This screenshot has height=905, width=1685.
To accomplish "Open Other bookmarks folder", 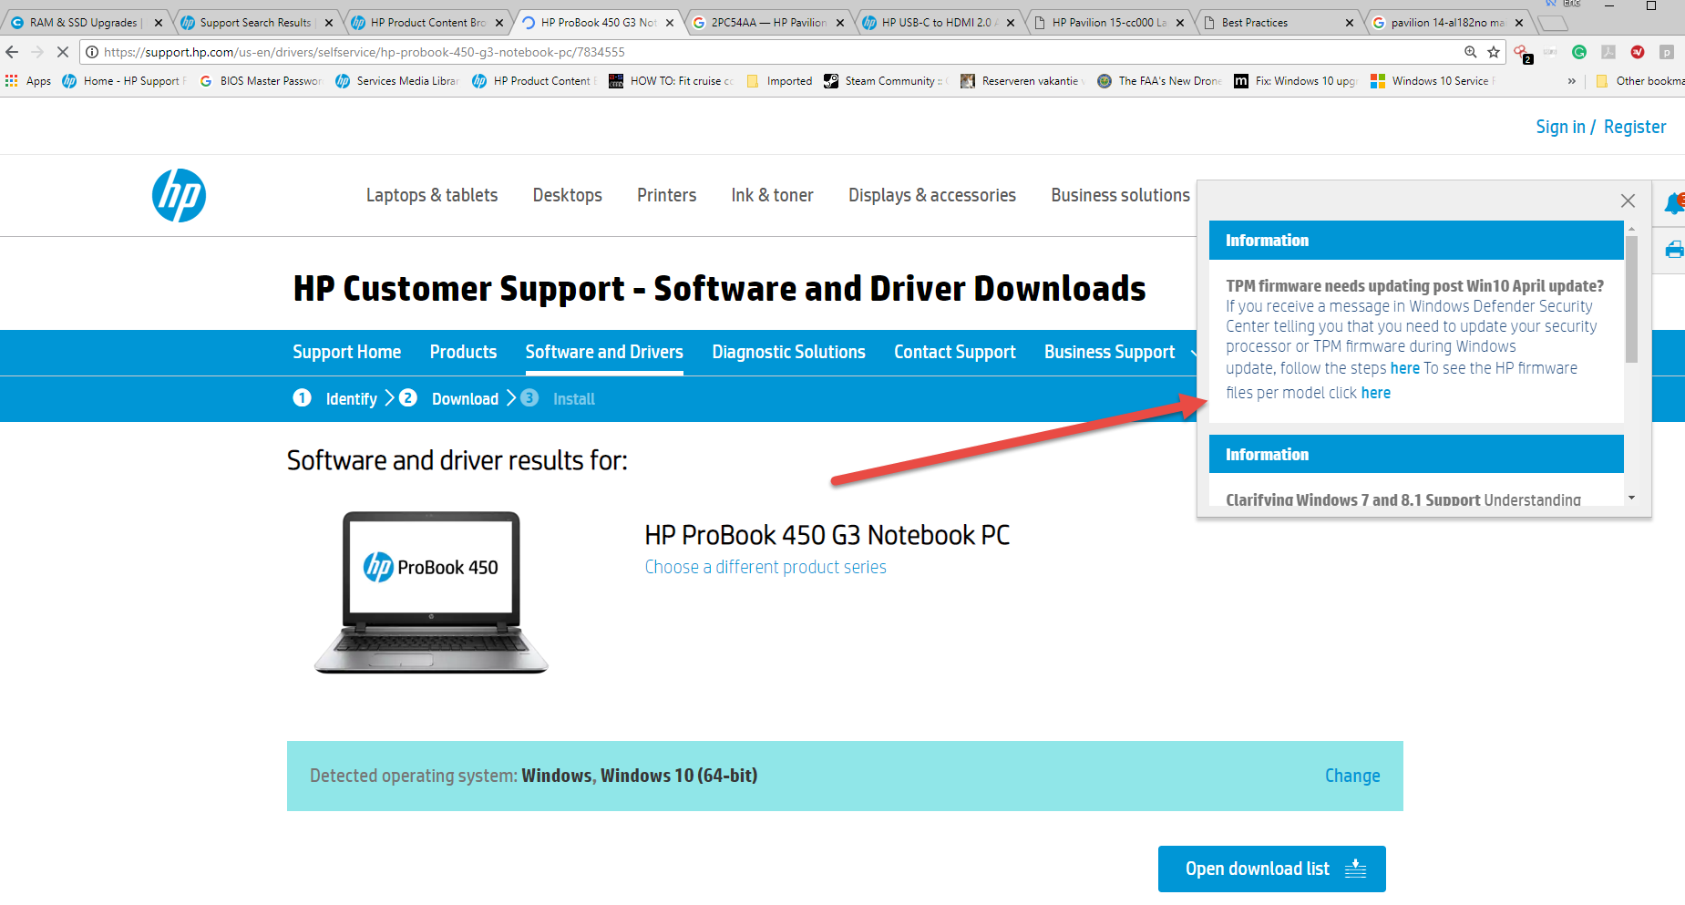I will pyautogui.click(x=1639, y=81).
